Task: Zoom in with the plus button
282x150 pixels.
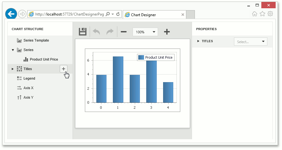Action: [x=167, y=32]
